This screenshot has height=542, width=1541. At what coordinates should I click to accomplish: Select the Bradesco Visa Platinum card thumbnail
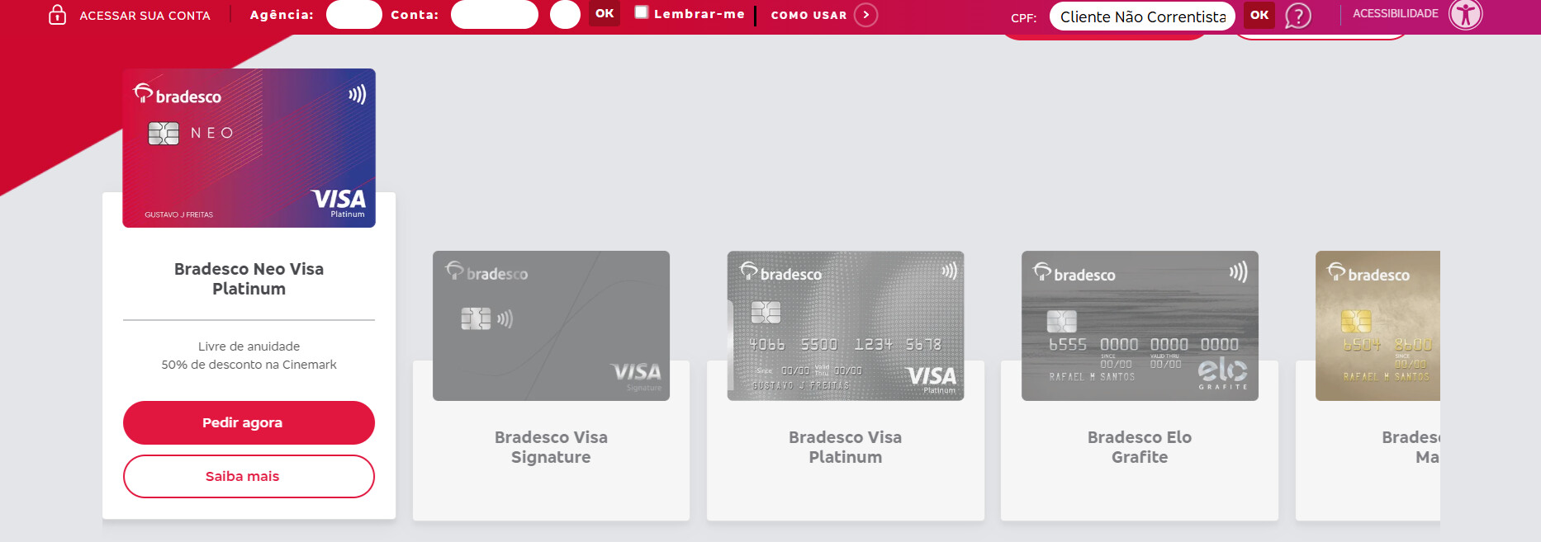845,326
